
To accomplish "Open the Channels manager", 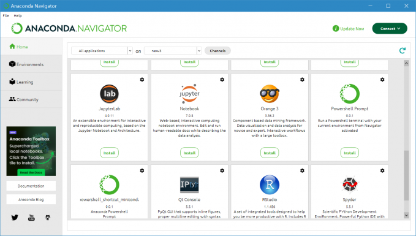I will pyautogui.click(x=217, y=51).
